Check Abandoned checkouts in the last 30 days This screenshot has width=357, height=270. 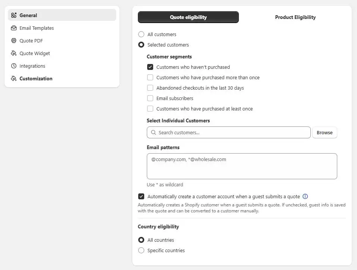coord(150,88)
